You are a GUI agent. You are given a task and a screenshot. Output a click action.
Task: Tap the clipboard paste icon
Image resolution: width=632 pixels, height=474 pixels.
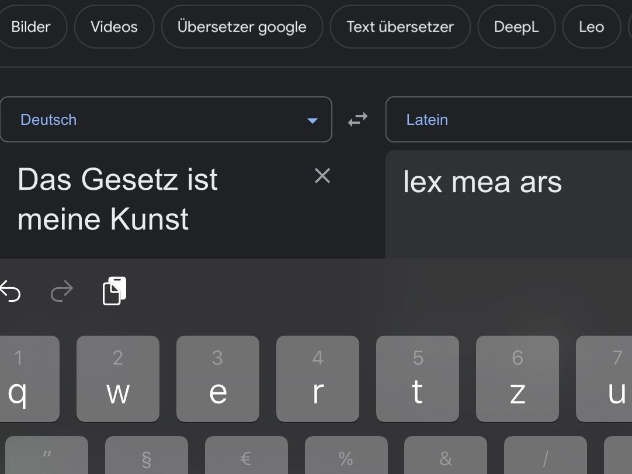pyautogui.click(x=114, y=291)
